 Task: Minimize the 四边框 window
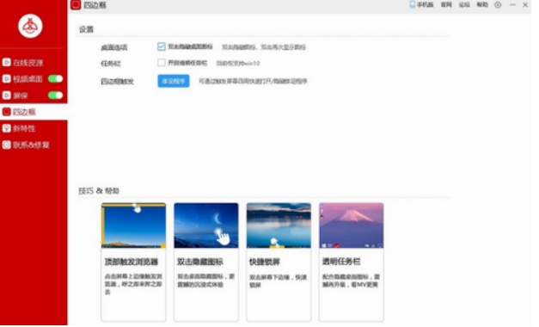(x=513, y=5)
